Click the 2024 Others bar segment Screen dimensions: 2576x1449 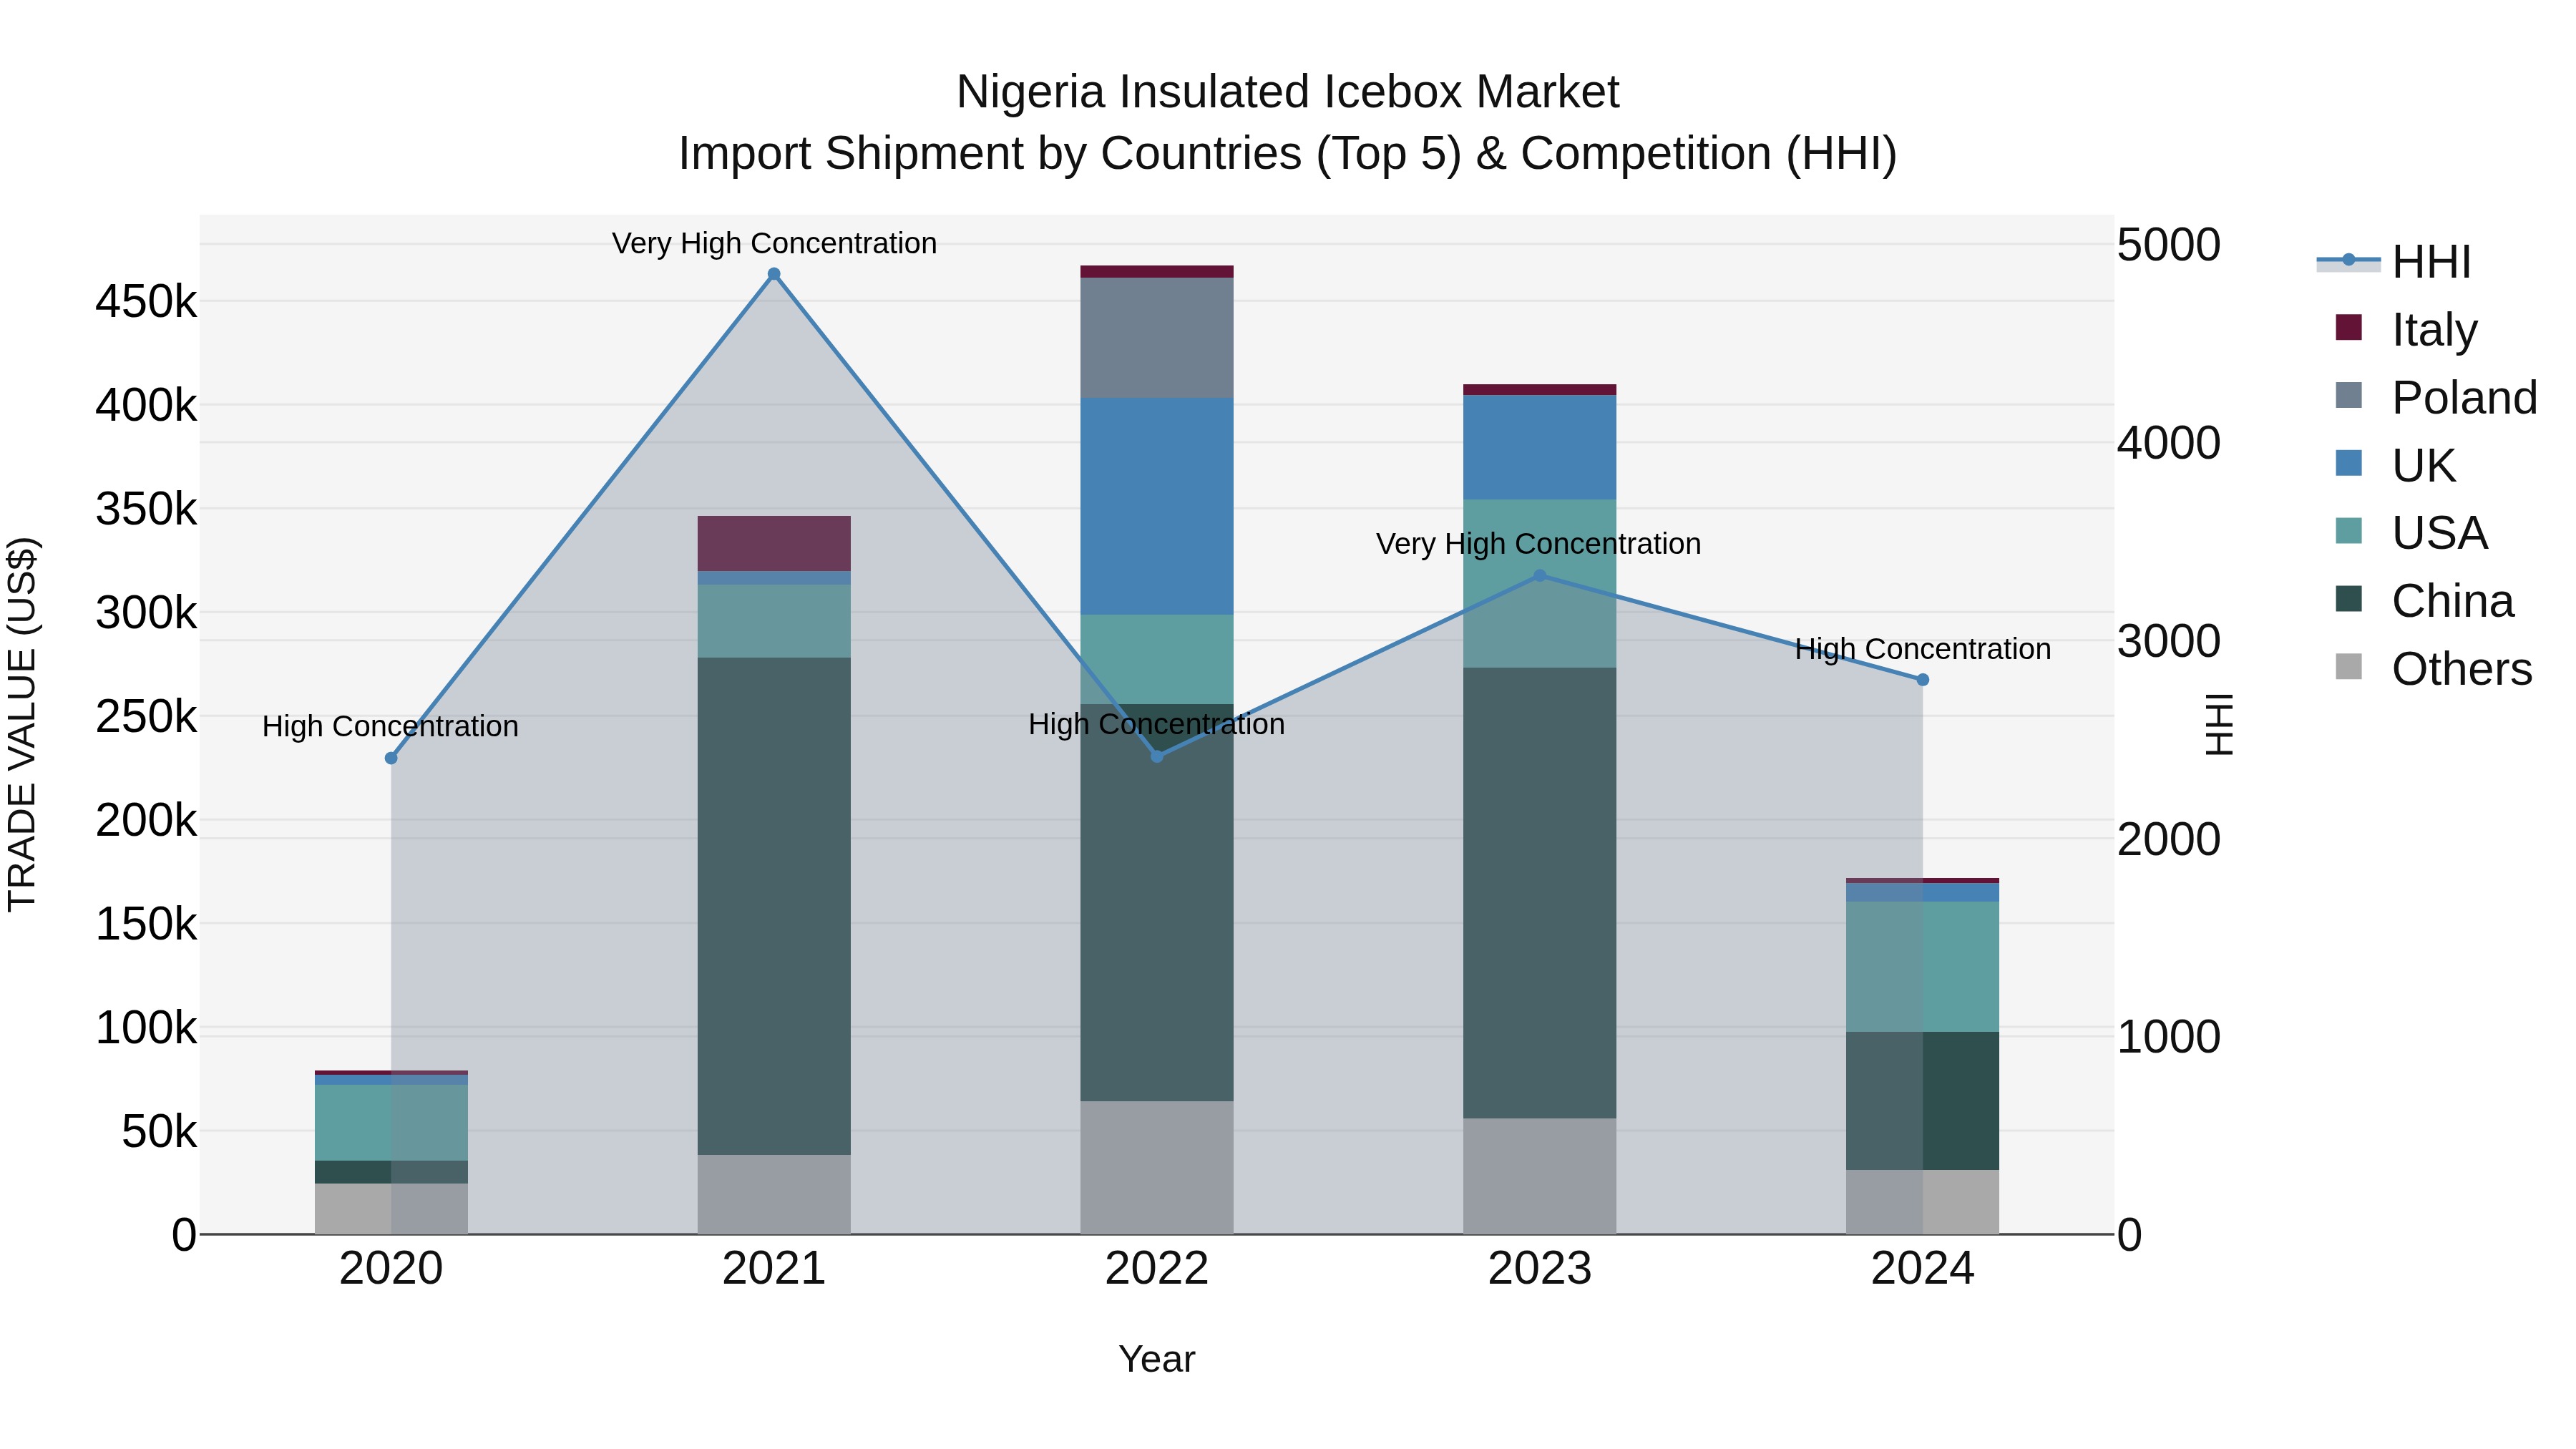pos(1923,1202)
